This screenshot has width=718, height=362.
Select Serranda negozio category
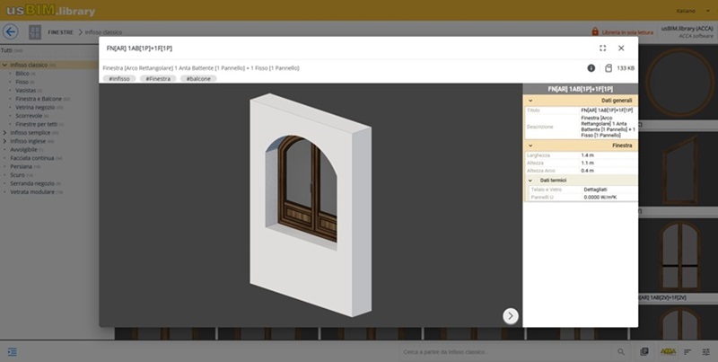pos(32,183)
